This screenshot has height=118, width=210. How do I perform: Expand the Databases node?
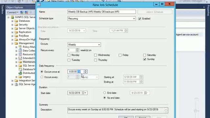[12, 21]
